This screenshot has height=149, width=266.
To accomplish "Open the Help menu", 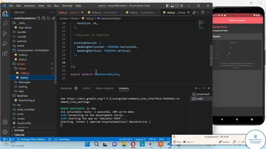I will (78, 5).
